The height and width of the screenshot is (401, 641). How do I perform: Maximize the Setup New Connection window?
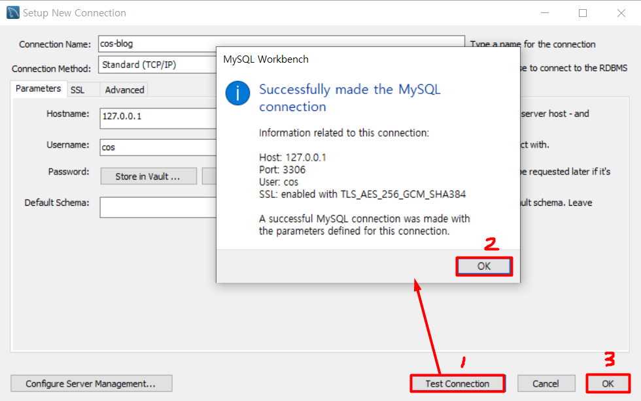583,12
